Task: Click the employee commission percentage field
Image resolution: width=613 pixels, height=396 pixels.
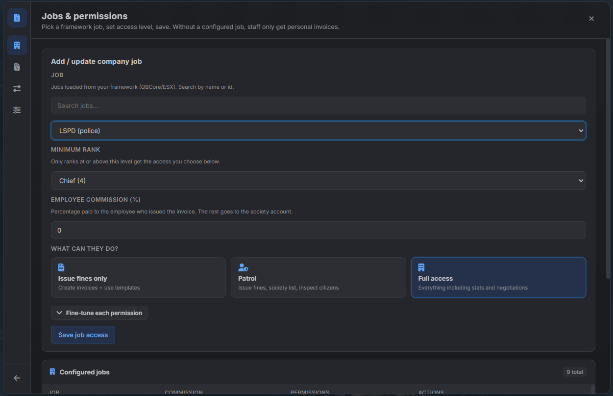Action: click(319, 230)
